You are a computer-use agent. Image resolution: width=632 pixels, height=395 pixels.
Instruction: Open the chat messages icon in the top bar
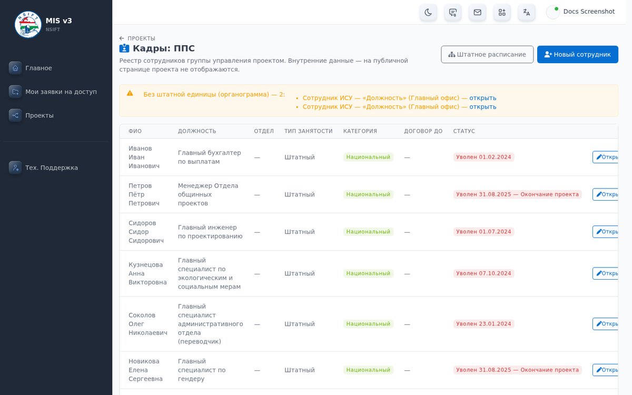click(453, 12)
